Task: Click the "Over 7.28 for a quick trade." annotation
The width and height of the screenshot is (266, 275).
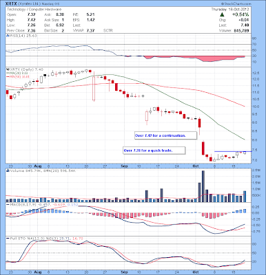Action: click(x=148, y=151)
